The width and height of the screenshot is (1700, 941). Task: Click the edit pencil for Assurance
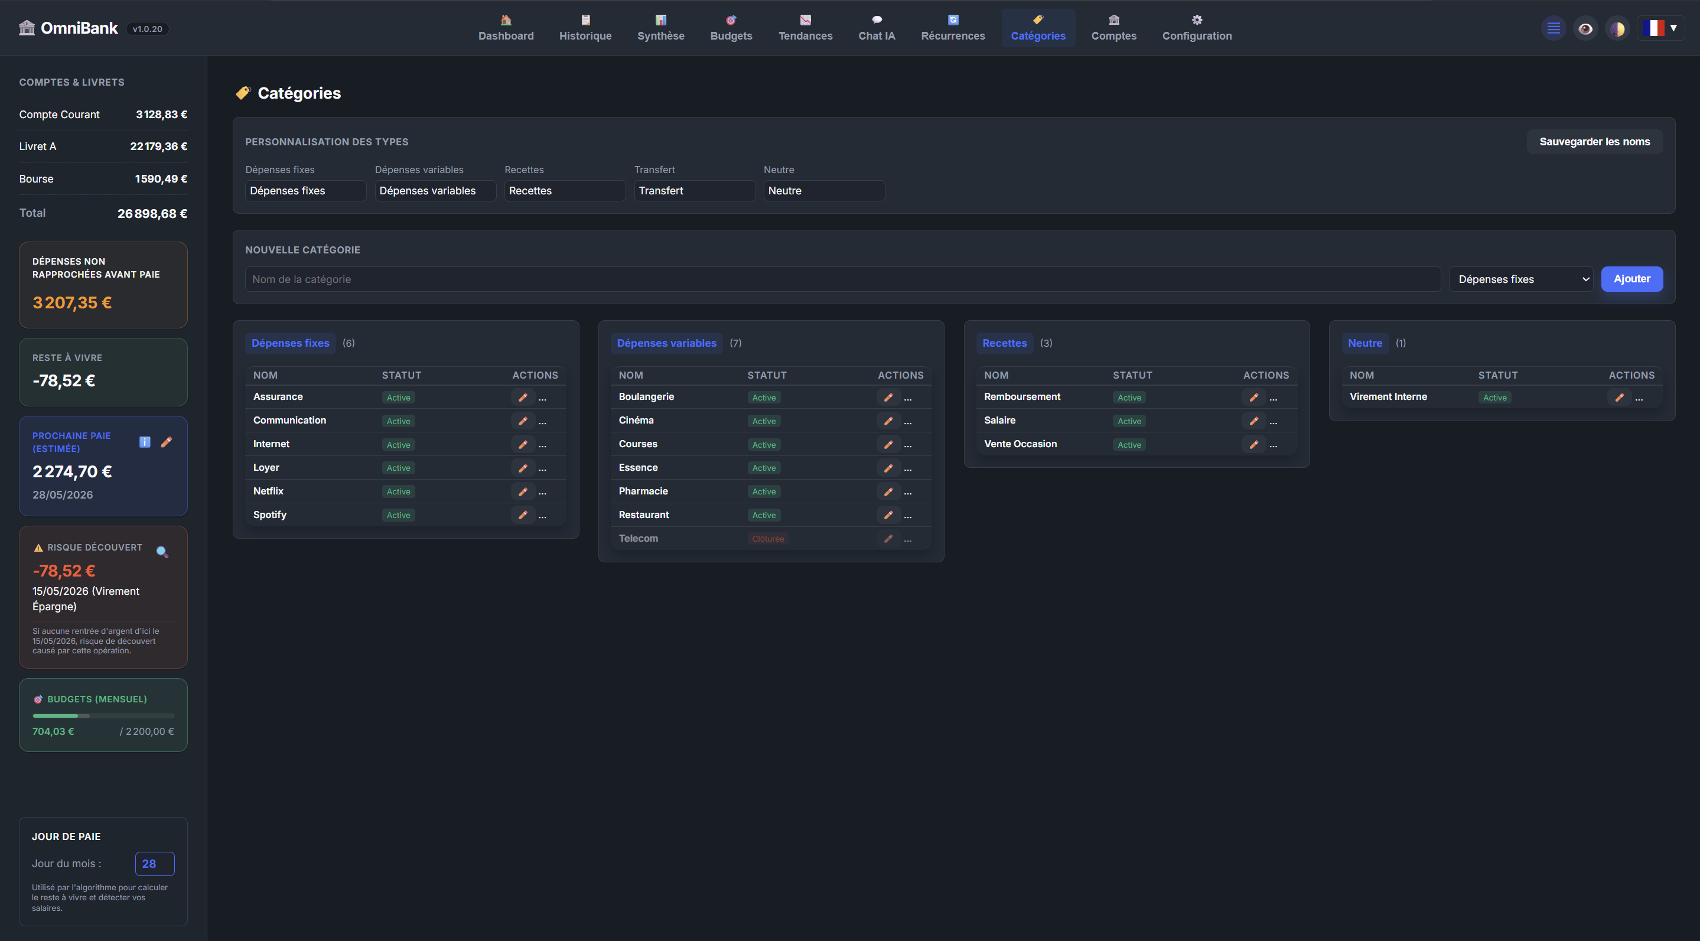[x=523, y=398]
